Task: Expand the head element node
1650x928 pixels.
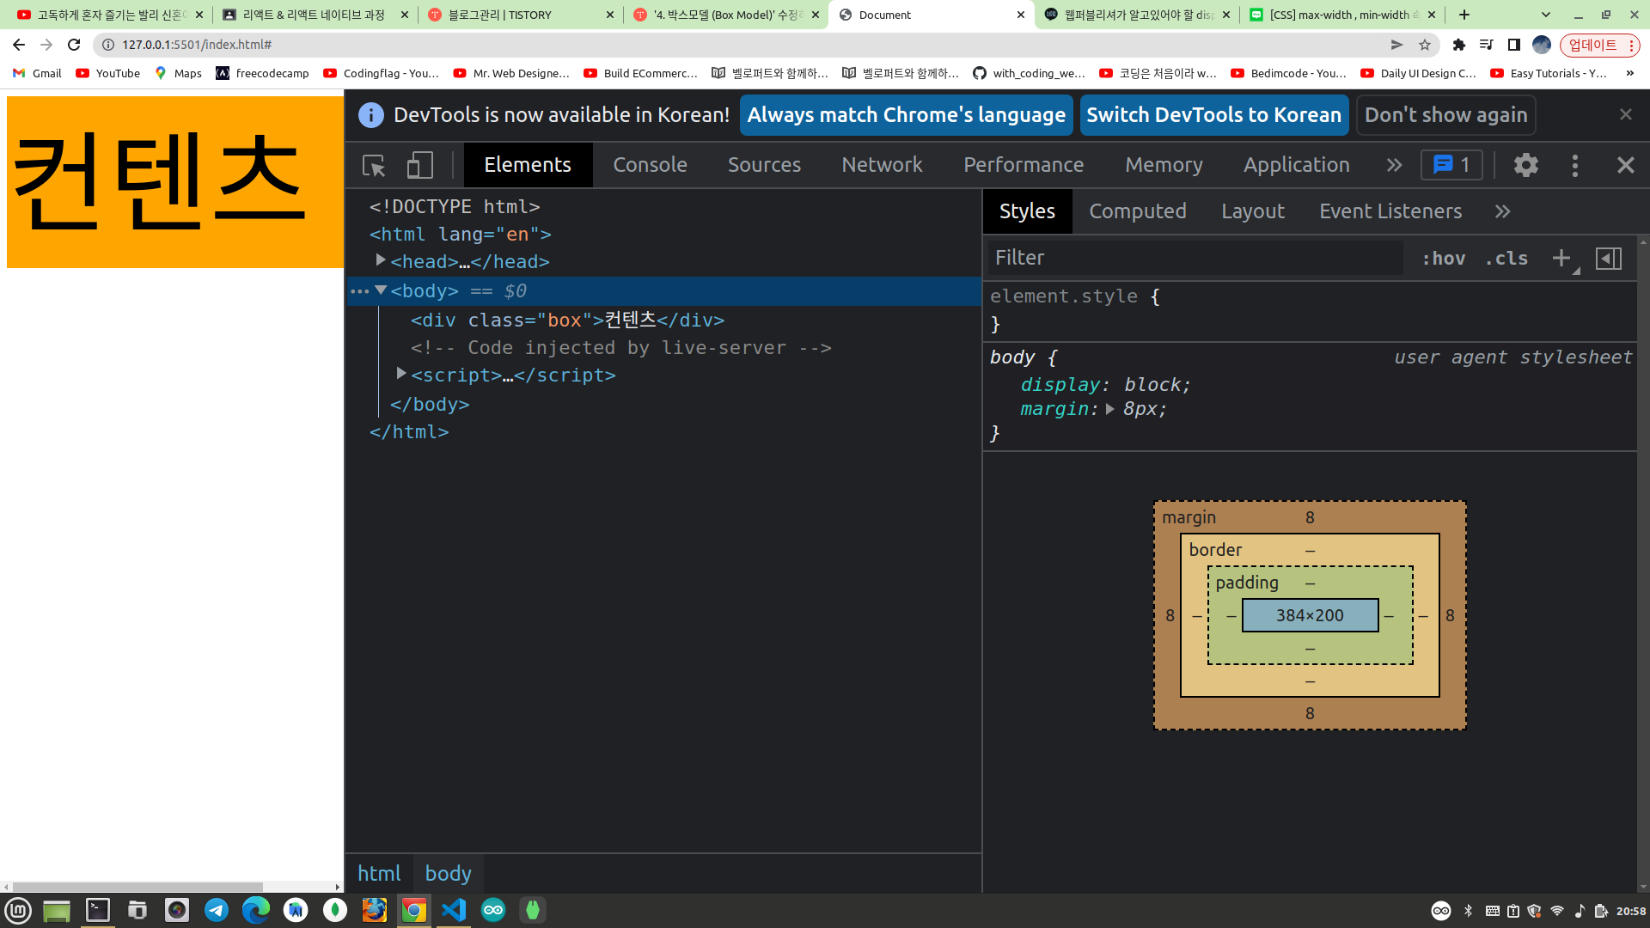Action: point(381,260)
